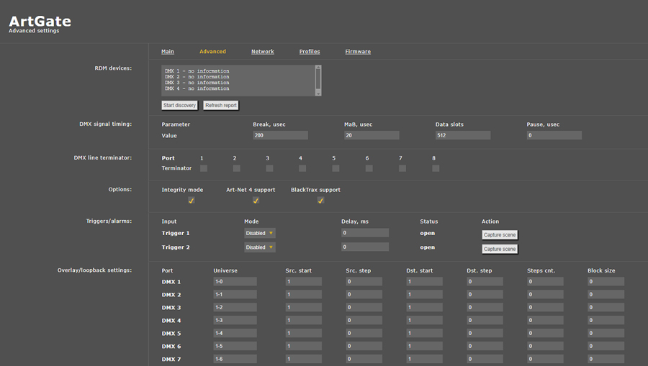Click Trigger 2 Delay ms field

point(365,247)
